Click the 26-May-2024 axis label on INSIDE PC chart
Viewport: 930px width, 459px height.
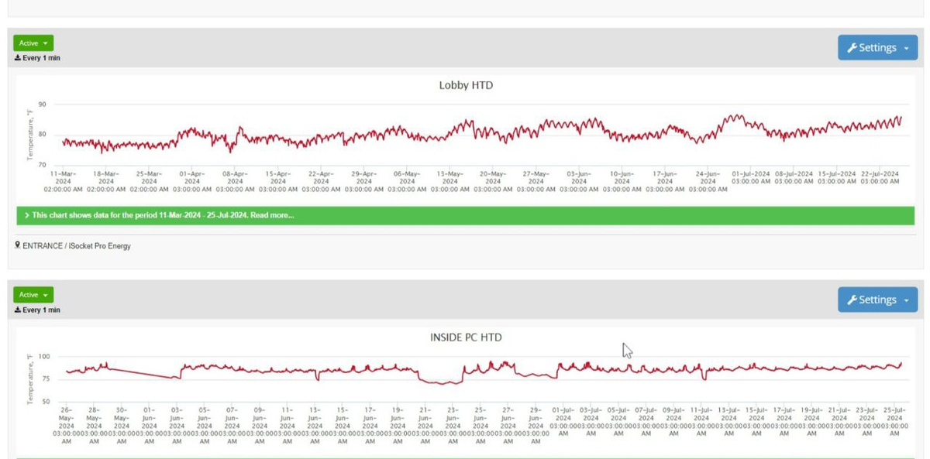click(66, 426)
